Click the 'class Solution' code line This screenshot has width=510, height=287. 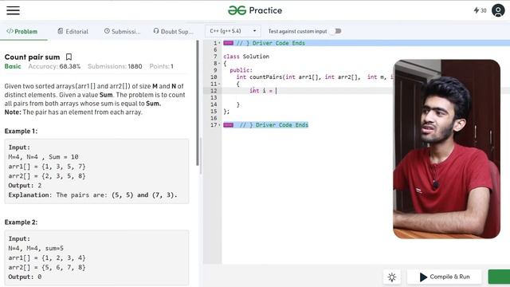[246, 57]
